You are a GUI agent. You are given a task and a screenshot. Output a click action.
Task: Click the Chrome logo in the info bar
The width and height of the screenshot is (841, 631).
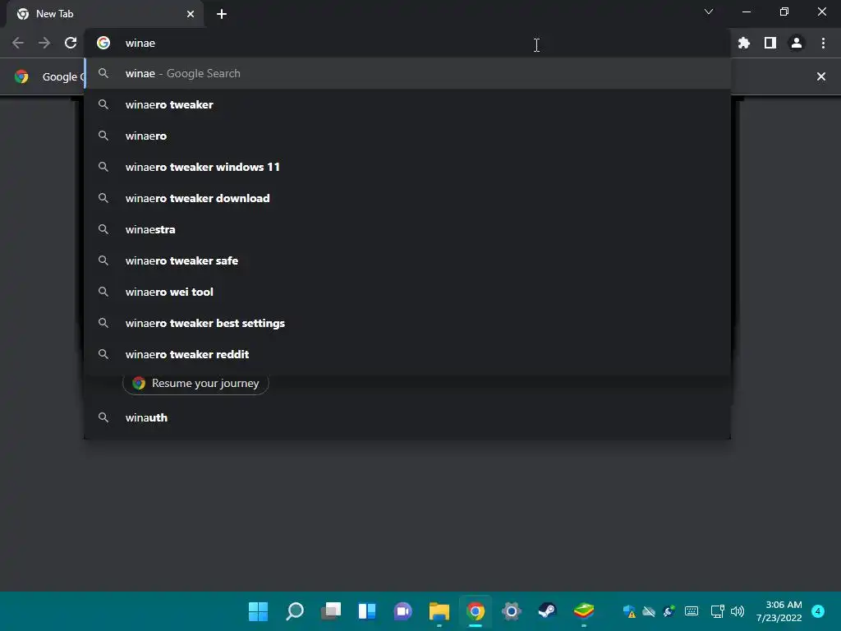pyautogui.click(x=21, y=76)
